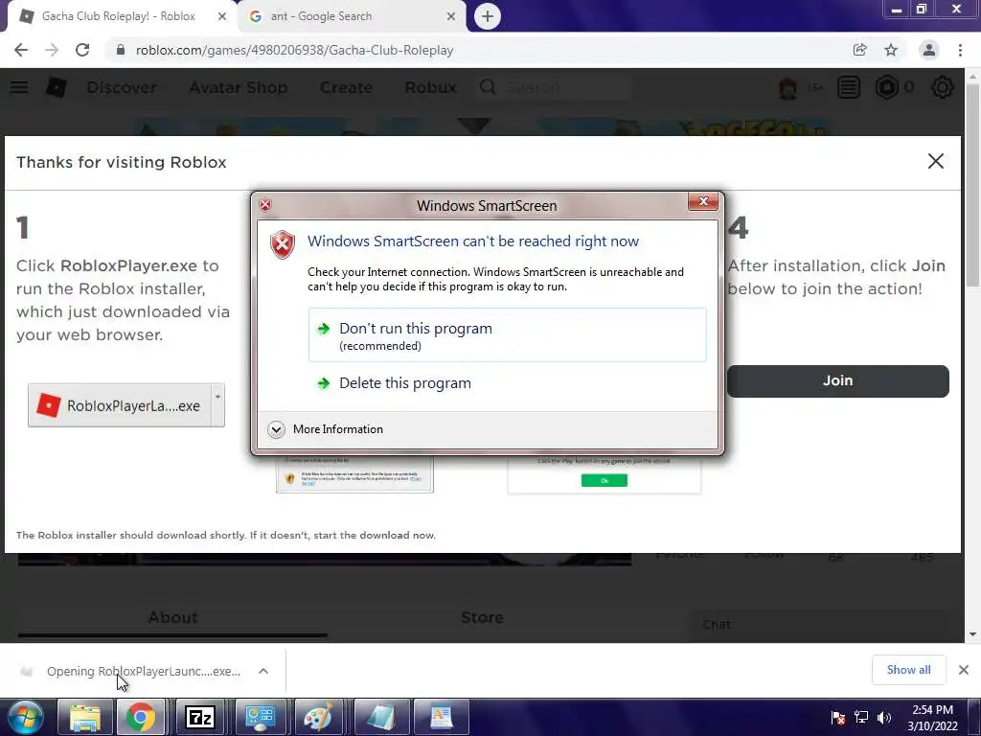Open Discover in Roblox navigation
981x736 pixels.
click(x=122, y=87)
